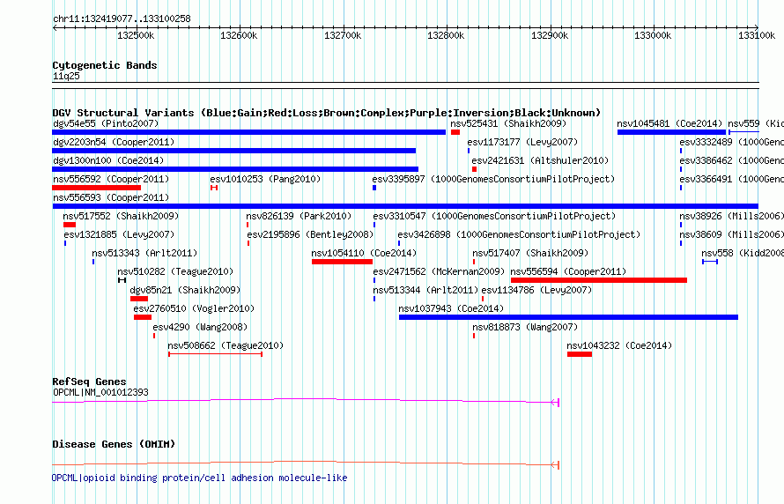Click the dgv1300n100 (Coe2014) variant bar
The height and width of the screenshot is (504, 784).
pyautogui.click(x=235, y=169)
